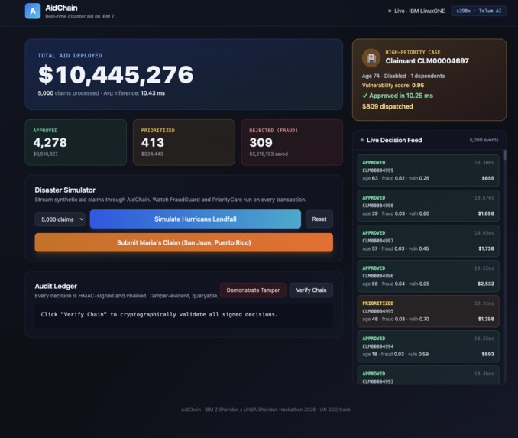518x438 pixels.
Task: Click the footer hackathon credit text
Action: pos(266,410)
